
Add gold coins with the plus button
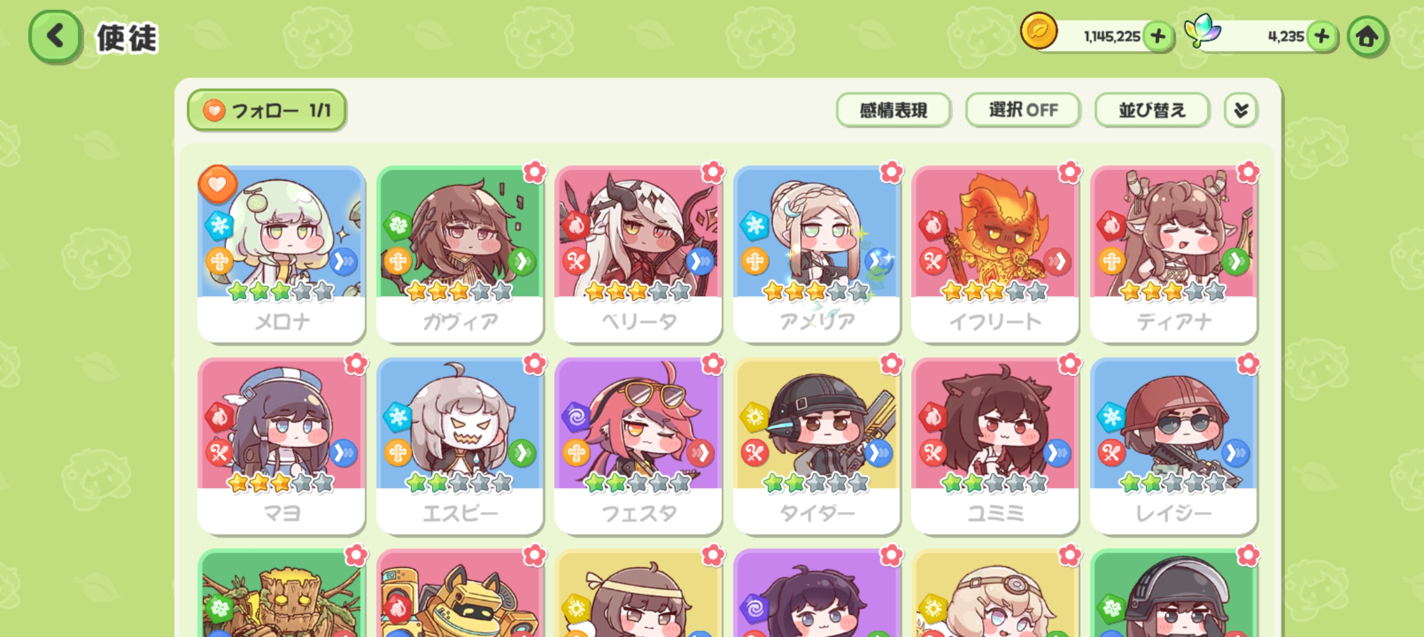pos(1158,37)
